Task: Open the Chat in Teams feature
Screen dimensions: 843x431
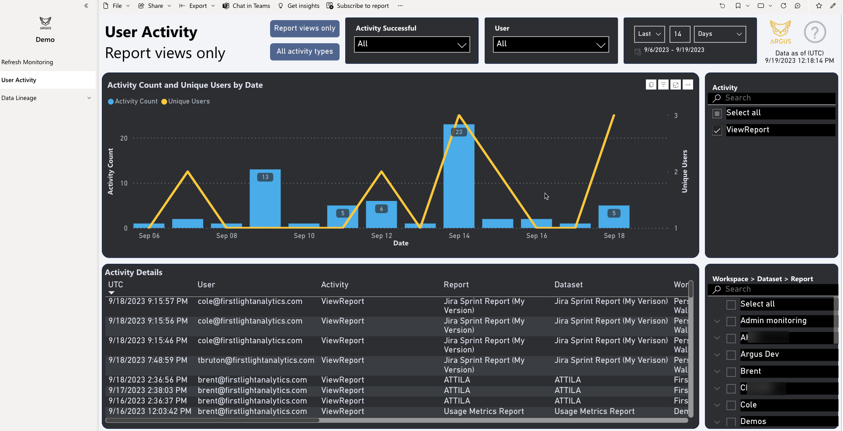Action: click(246, 6)
